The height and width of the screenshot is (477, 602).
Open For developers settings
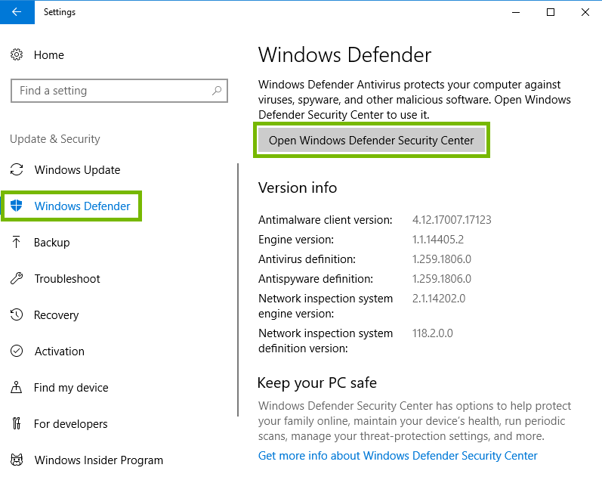click(71, 424)
